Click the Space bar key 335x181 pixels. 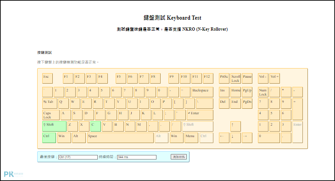tap(120, 138)
